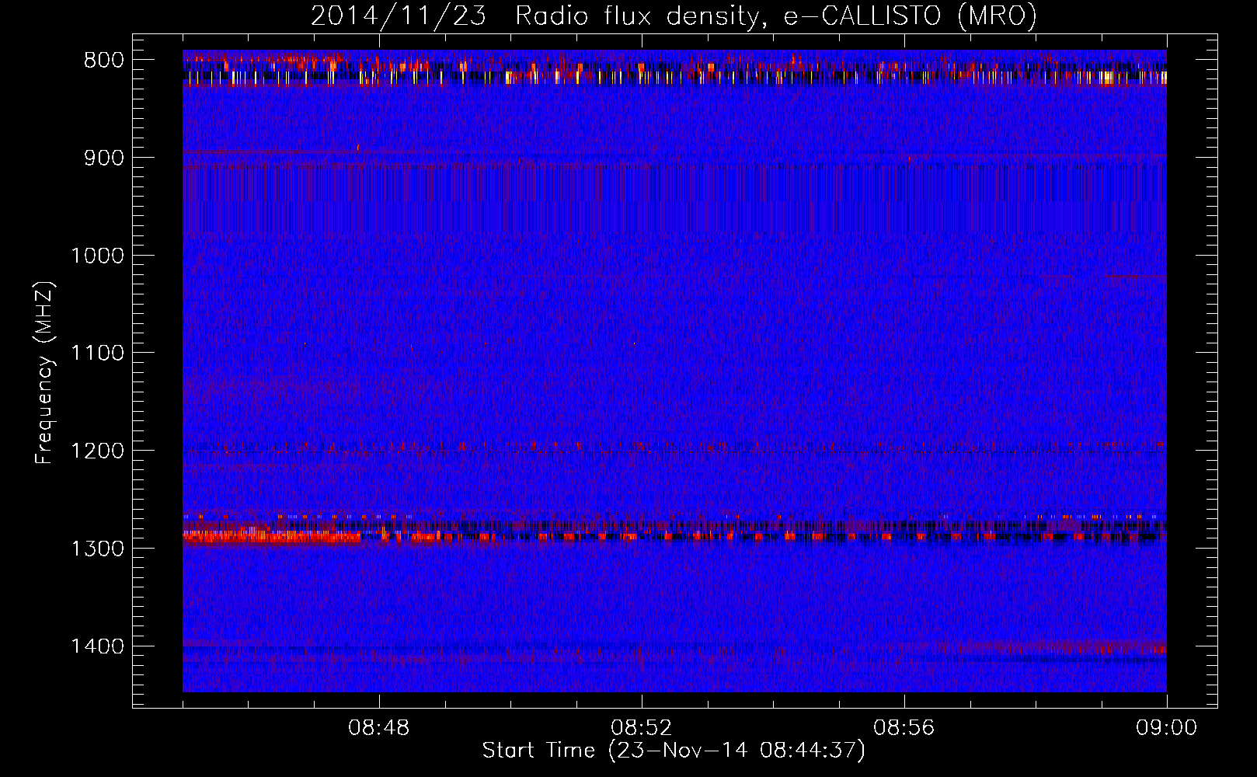This screenshot has height=777, width=1257.
Task: Click the 1400 frequency axis label
Action: click(97, 646)
